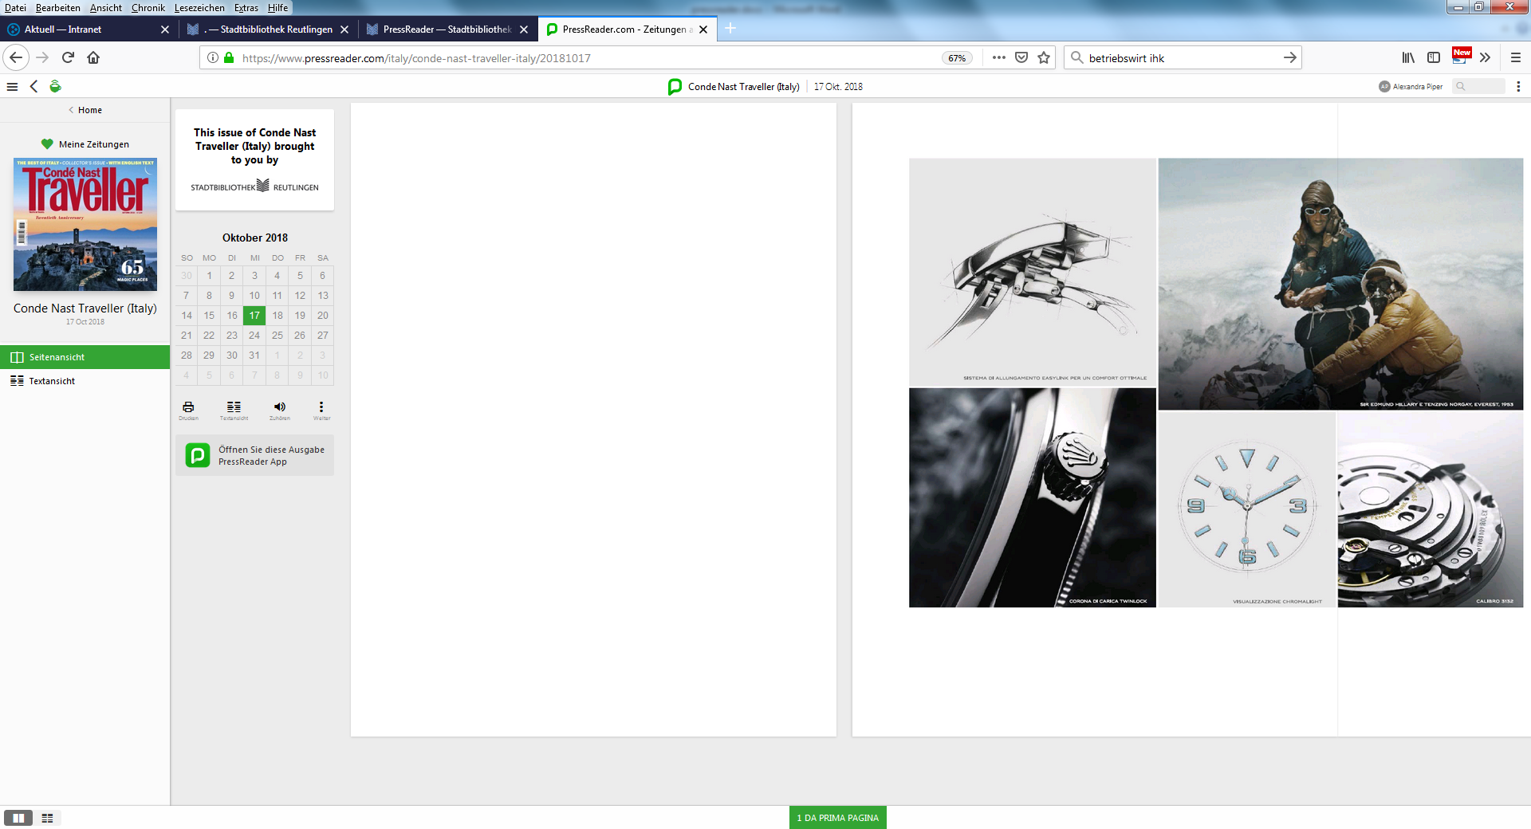
Task: Click the Zuhören listen speaker icon
Action: pyautogui.click(x=279, y=408)
